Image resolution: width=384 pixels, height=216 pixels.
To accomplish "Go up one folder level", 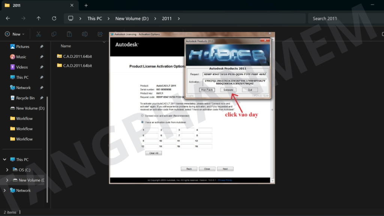I will click(x=39, y=18).
